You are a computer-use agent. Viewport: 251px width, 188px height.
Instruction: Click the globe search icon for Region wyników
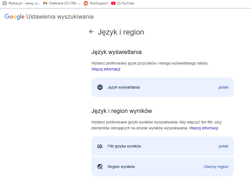coord(100,167)
